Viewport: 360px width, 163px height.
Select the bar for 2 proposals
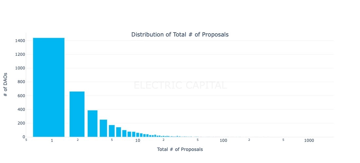pyautogui.click(x=77, y=114)
